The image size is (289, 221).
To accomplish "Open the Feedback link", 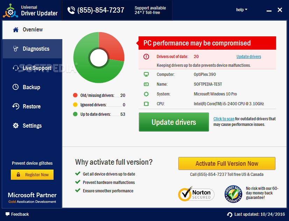I will click(x=17, y=214).
